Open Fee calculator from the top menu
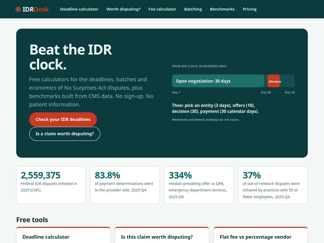 [162, 9]
